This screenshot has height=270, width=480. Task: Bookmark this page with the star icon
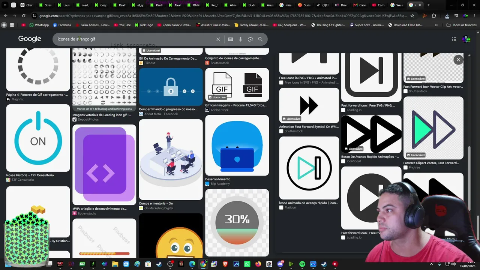[x=412, y=16]
